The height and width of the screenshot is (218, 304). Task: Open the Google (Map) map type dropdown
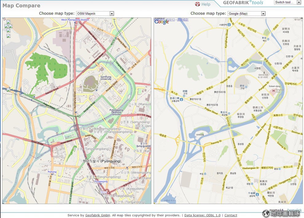[246, 14]
